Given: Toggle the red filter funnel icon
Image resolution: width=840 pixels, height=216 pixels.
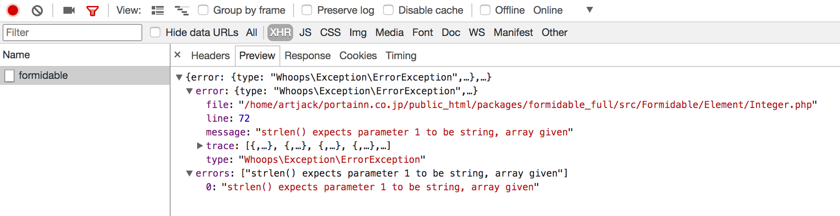Looking at the screenshot, I should [x=93, y=11].
